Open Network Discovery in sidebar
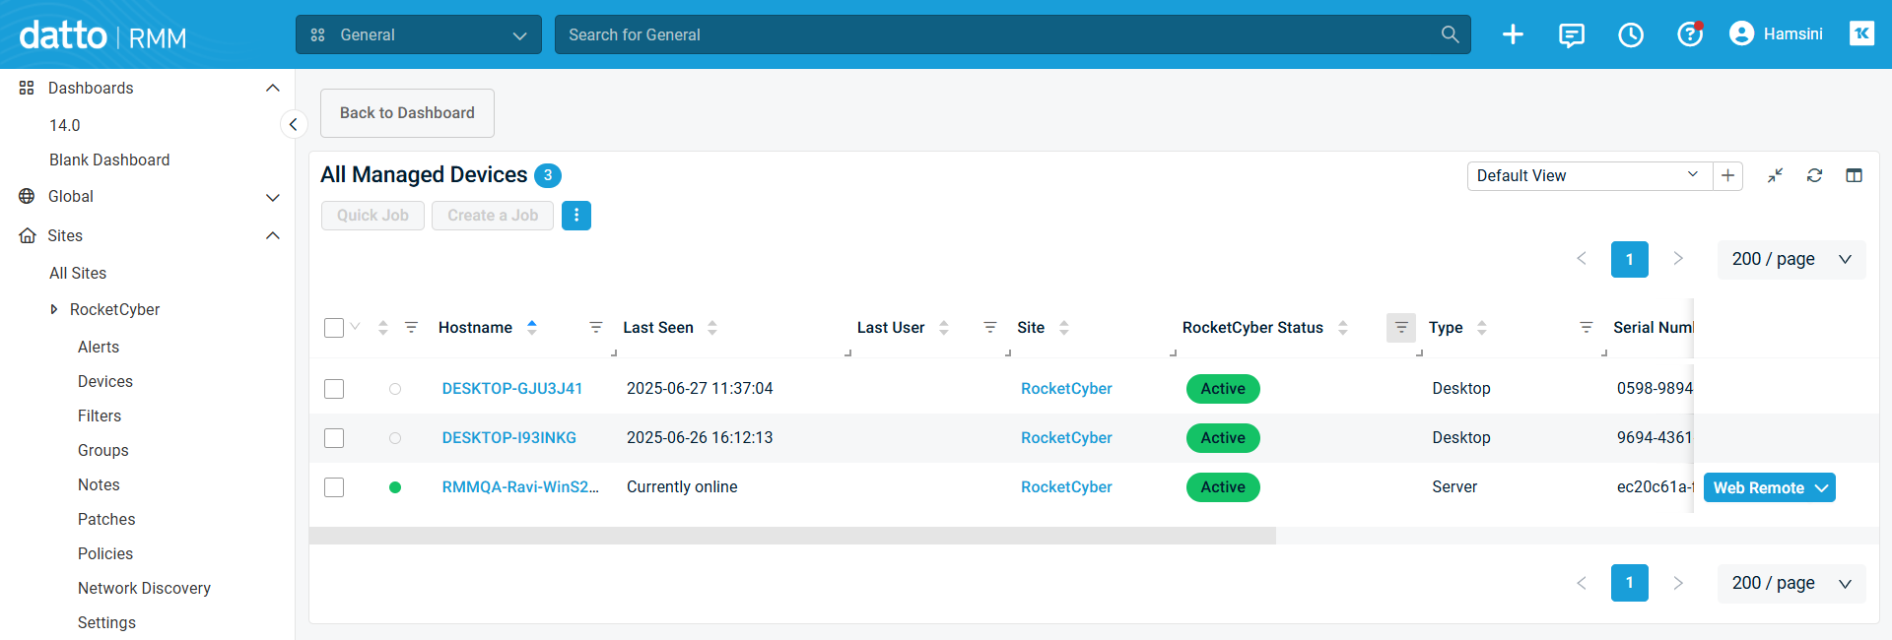The height and width of the screenshot is (640, 1892). (144, 589)
